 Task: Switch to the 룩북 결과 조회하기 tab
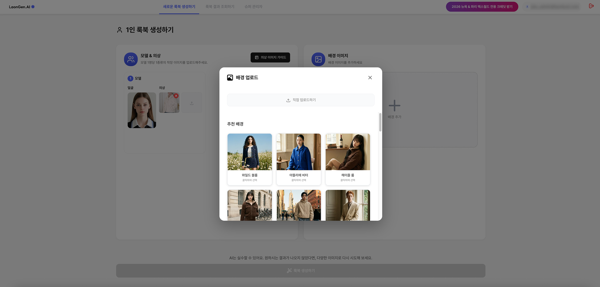220,6
